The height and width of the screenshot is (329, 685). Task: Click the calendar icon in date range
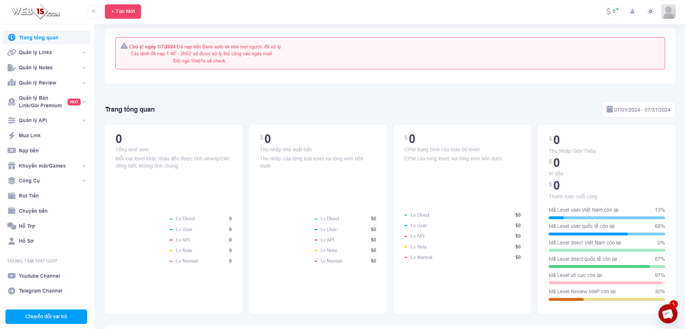pos(609,109)
